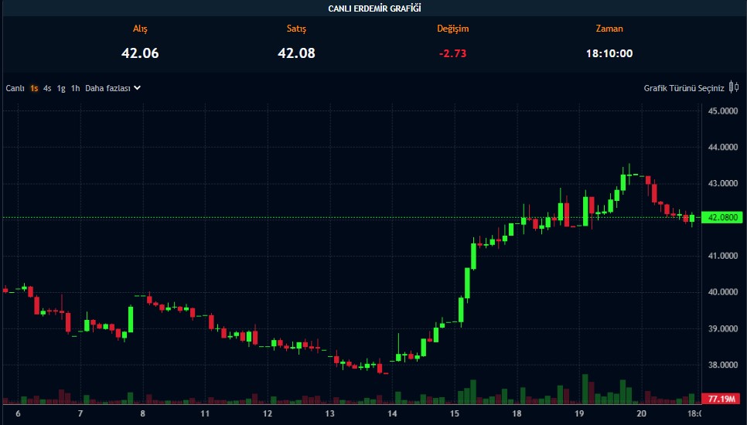747x425 pixels.
Task: Click the 42.0800 current price label
Action: click(x=721, y=219)
